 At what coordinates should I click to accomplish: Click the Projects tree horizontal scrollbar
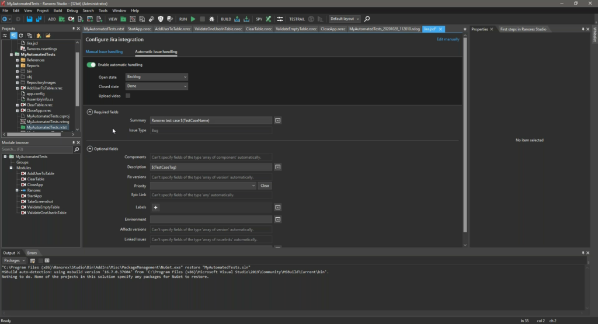[x=33, y=134]
